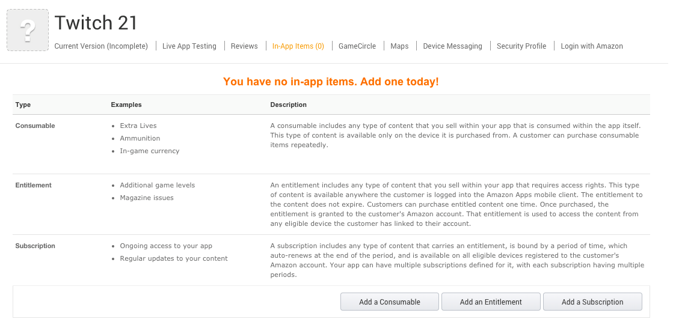Open the Current Version (Incomplete) tab

101,46
